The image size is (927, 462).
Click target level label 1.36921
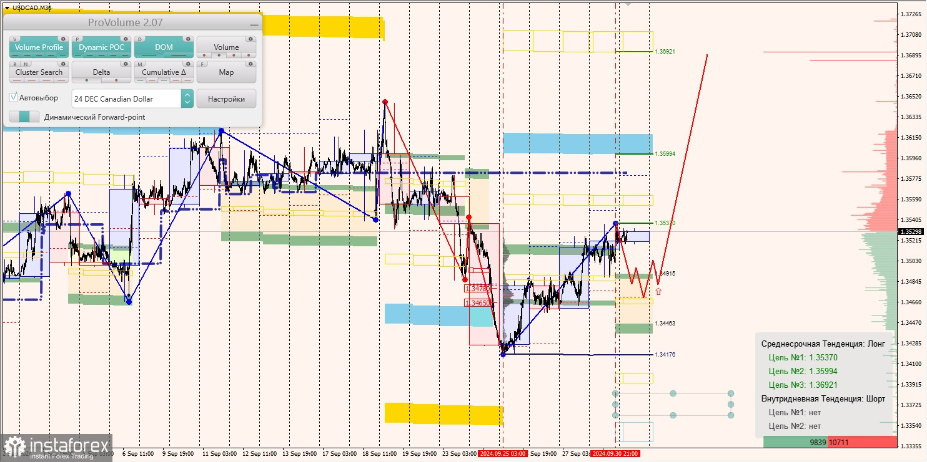tap(665, 51)
